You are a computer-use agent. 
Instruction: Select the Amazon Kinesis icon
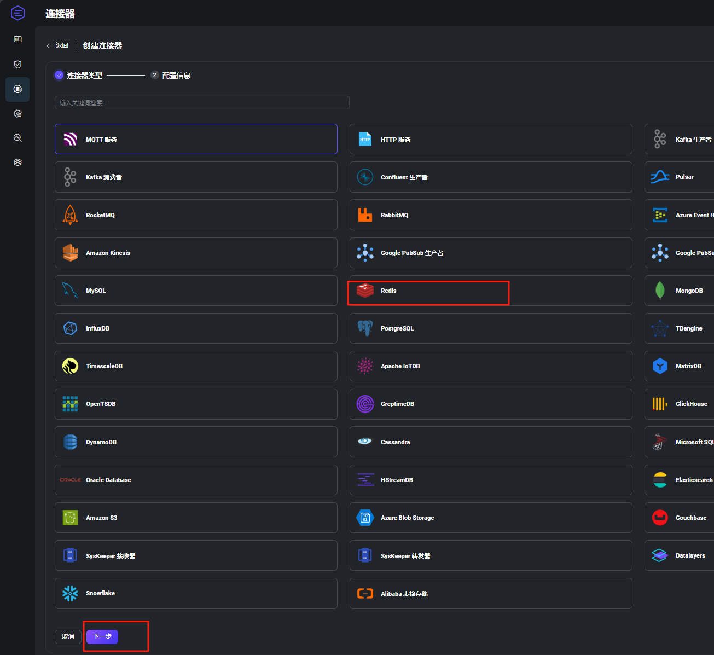[x=70, y=252]
